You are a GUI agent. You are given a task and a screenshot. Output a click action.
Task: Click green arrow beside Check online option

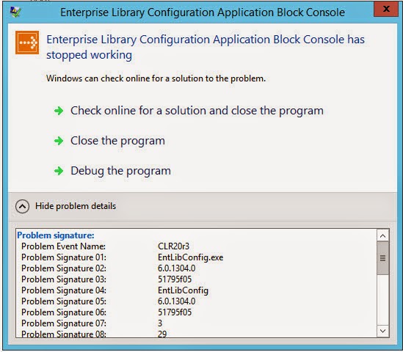[59, 111]
